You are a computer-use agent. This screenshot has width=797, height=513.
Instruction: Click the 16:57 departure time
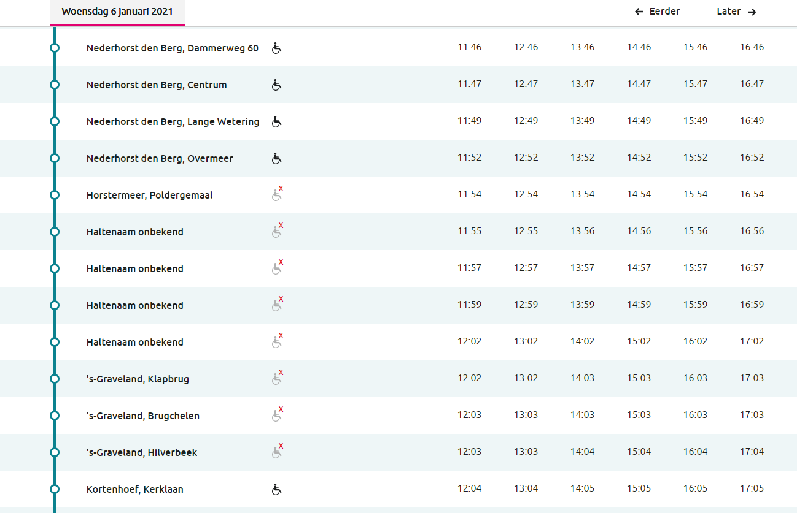pos(752,267)
